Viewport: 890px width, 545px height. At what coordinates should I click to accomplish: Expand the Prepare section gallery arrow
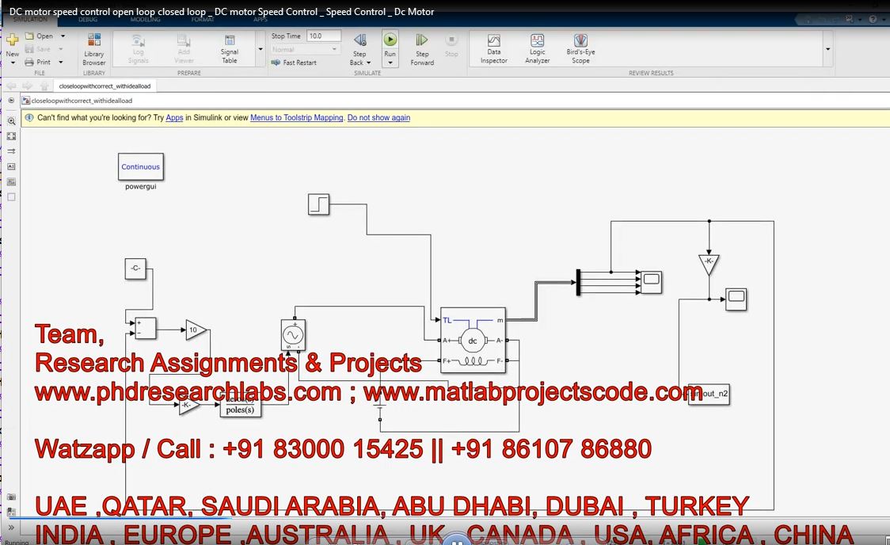coord(261,49)
